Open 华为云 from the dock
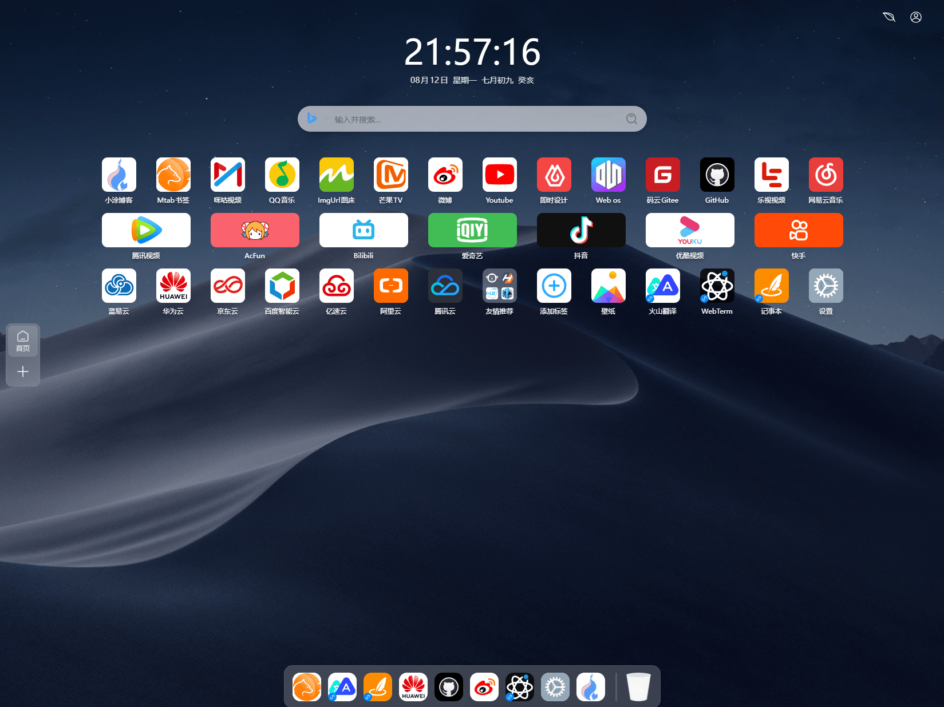Image resolution: width=944 pixels, height=707 pixels. coord(413,687)
